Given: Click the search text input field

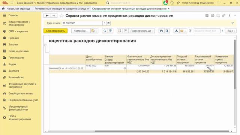Looking at the screenshot, I should click(x=207, y=31).
